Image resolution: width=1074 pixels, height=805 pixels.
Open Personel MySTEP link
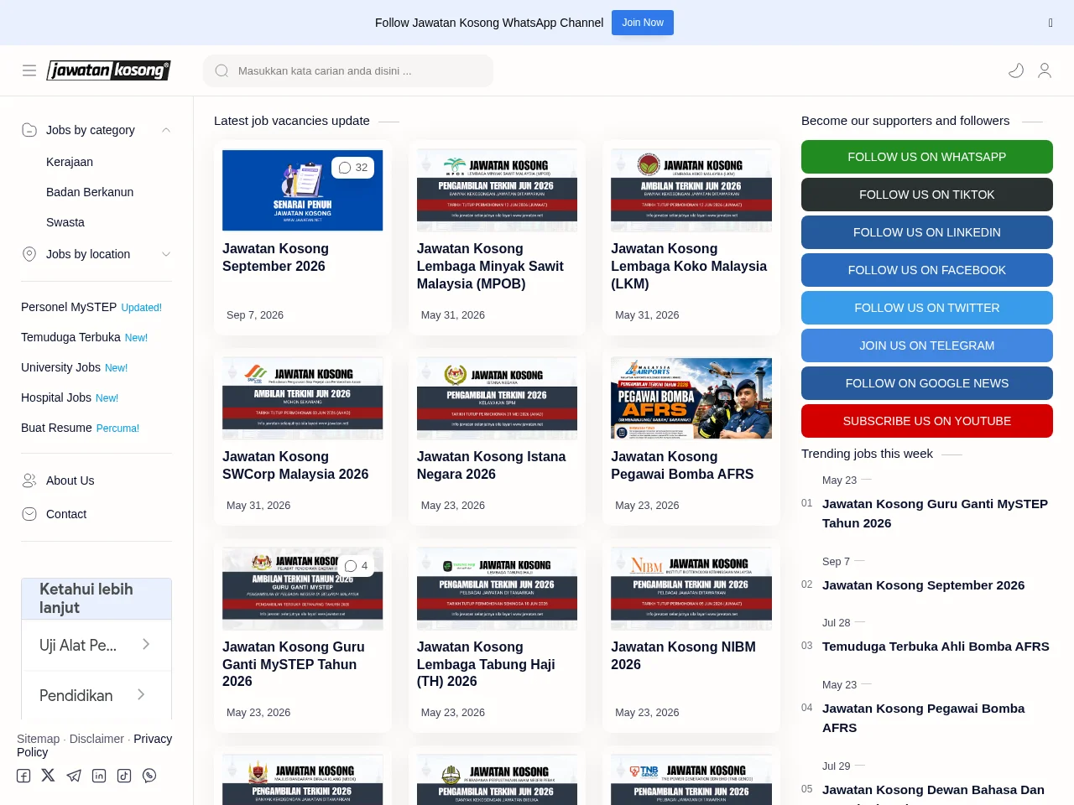coord(69,307)
